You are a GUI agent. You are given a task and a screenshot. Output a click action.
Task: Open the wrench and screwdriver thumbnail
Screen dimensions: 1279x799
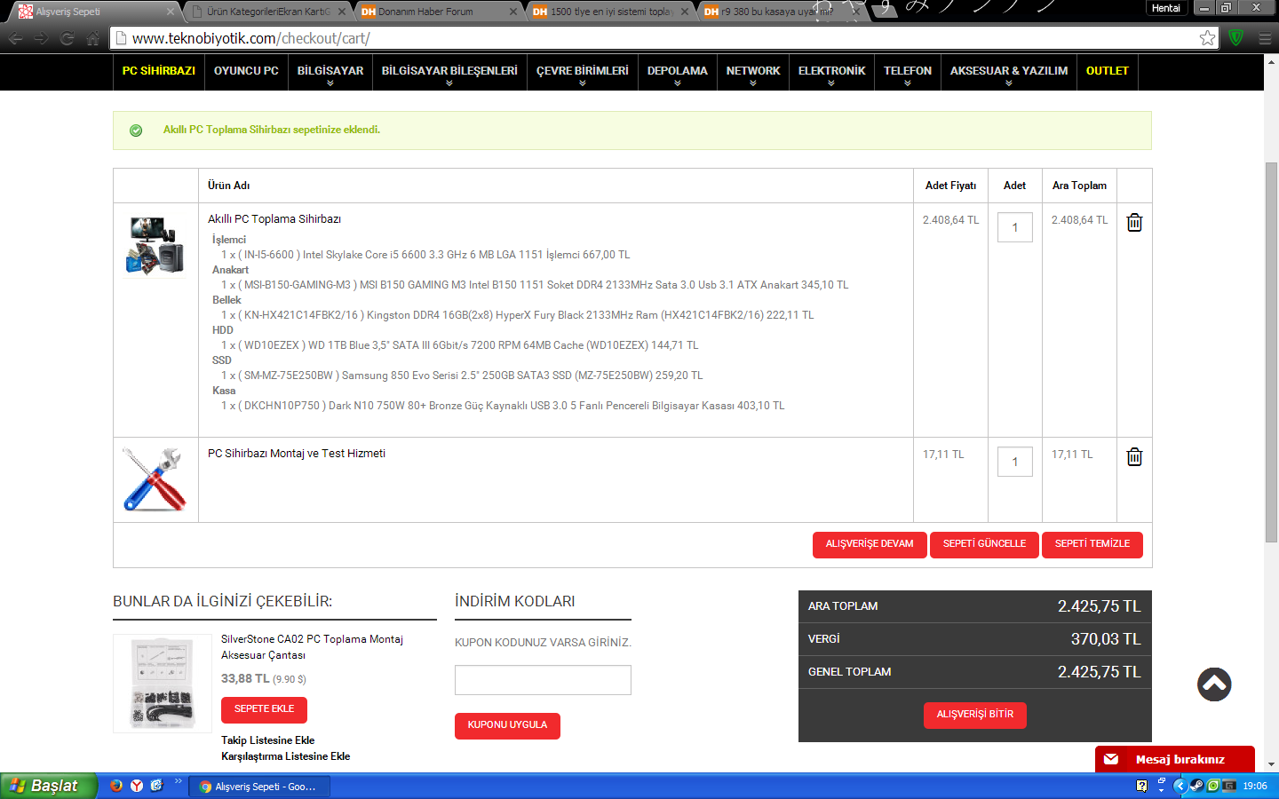[155, 479]
